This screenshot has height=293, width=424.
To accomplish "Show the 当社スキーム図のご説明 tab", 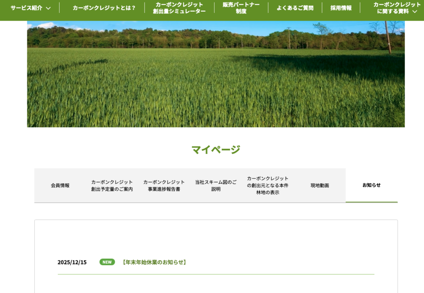I will (x=216, y=186).
